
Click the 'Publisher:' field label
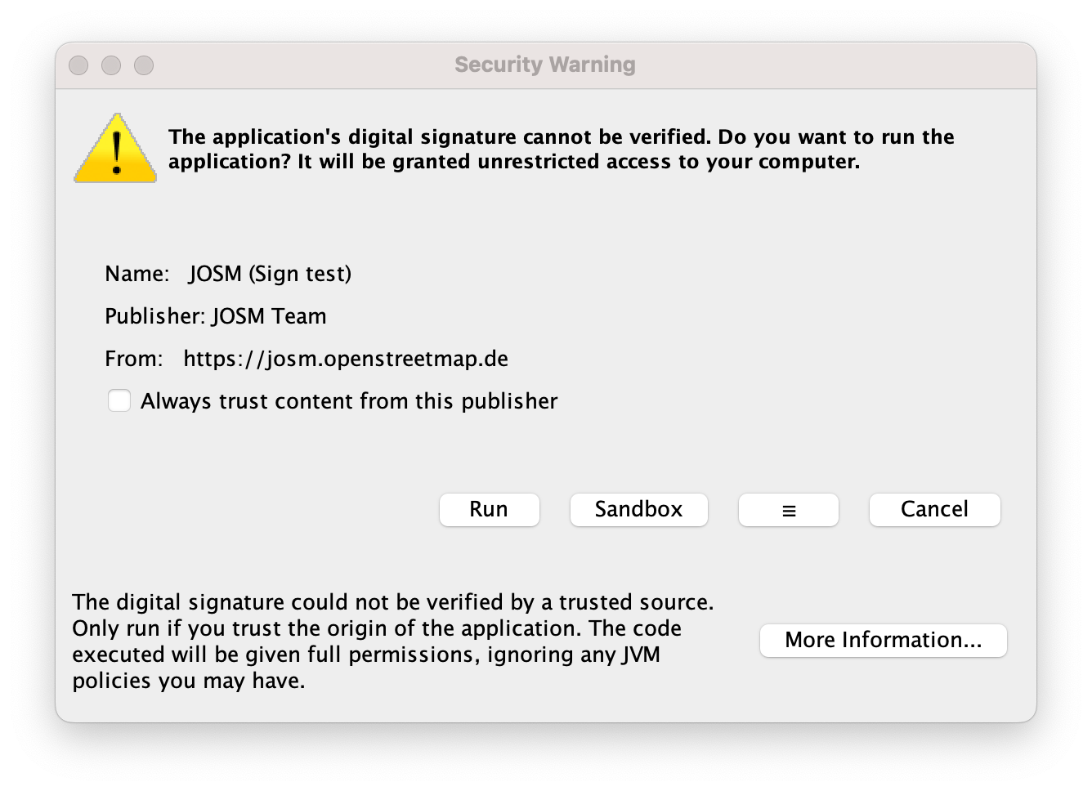154,316
